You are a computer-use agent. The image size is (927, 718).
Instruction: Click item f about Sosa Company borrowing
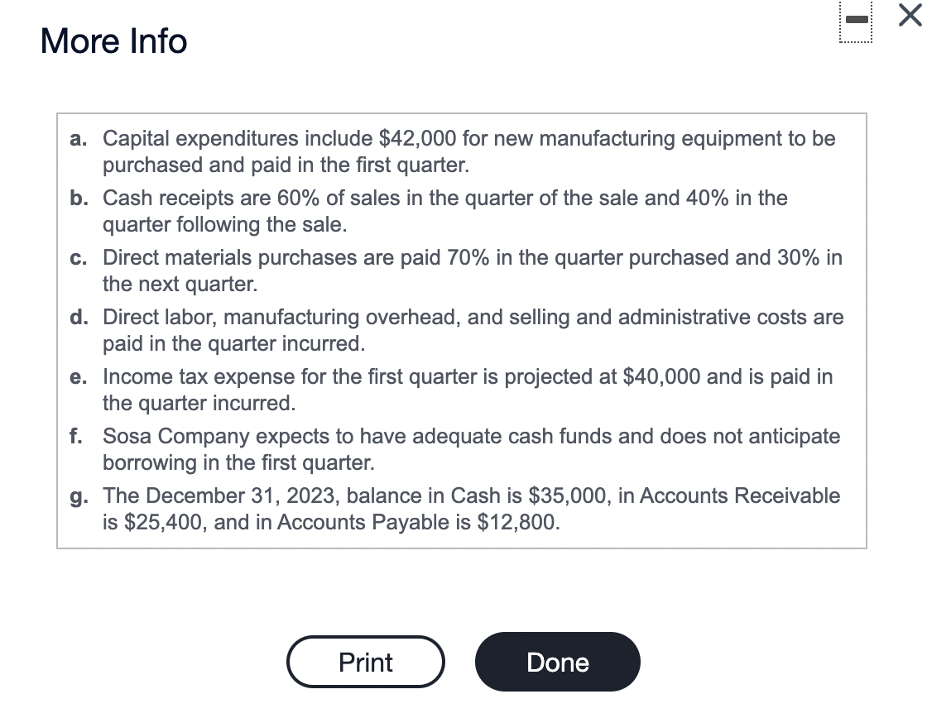(x=463, y=449)
